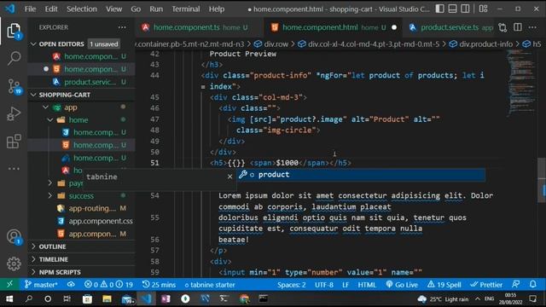Screen dimensions: 546x307
Task: Open the Accounts menu icon
Action: tap(14, 237)
